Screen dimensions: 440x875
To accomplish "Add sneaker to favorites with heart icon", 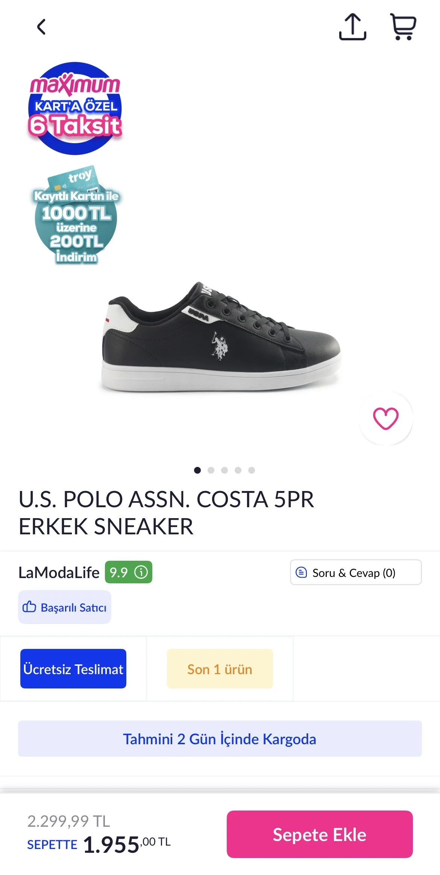I will click(x=386, y=418).
